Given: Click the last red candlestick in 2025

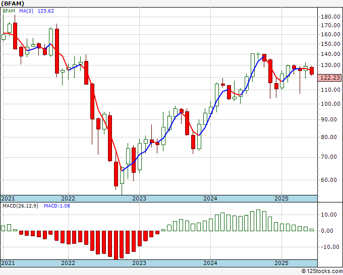Looking at the screenshot, I should pyautogui.click(x=312, y=71).
